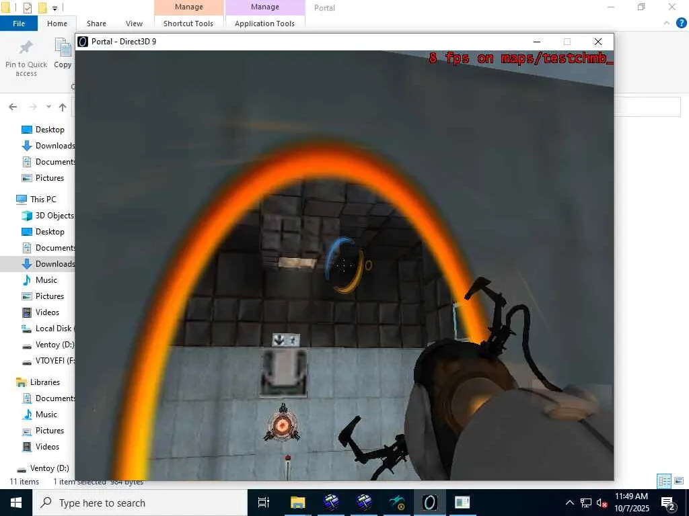
Task: Open the clock showing 11:49 AM
Action: pyautogui.click(x=631, y=503)
